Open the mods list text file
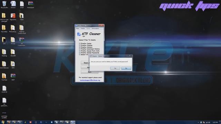This screenshot has width=221, height=124. [x=4, y=89]
